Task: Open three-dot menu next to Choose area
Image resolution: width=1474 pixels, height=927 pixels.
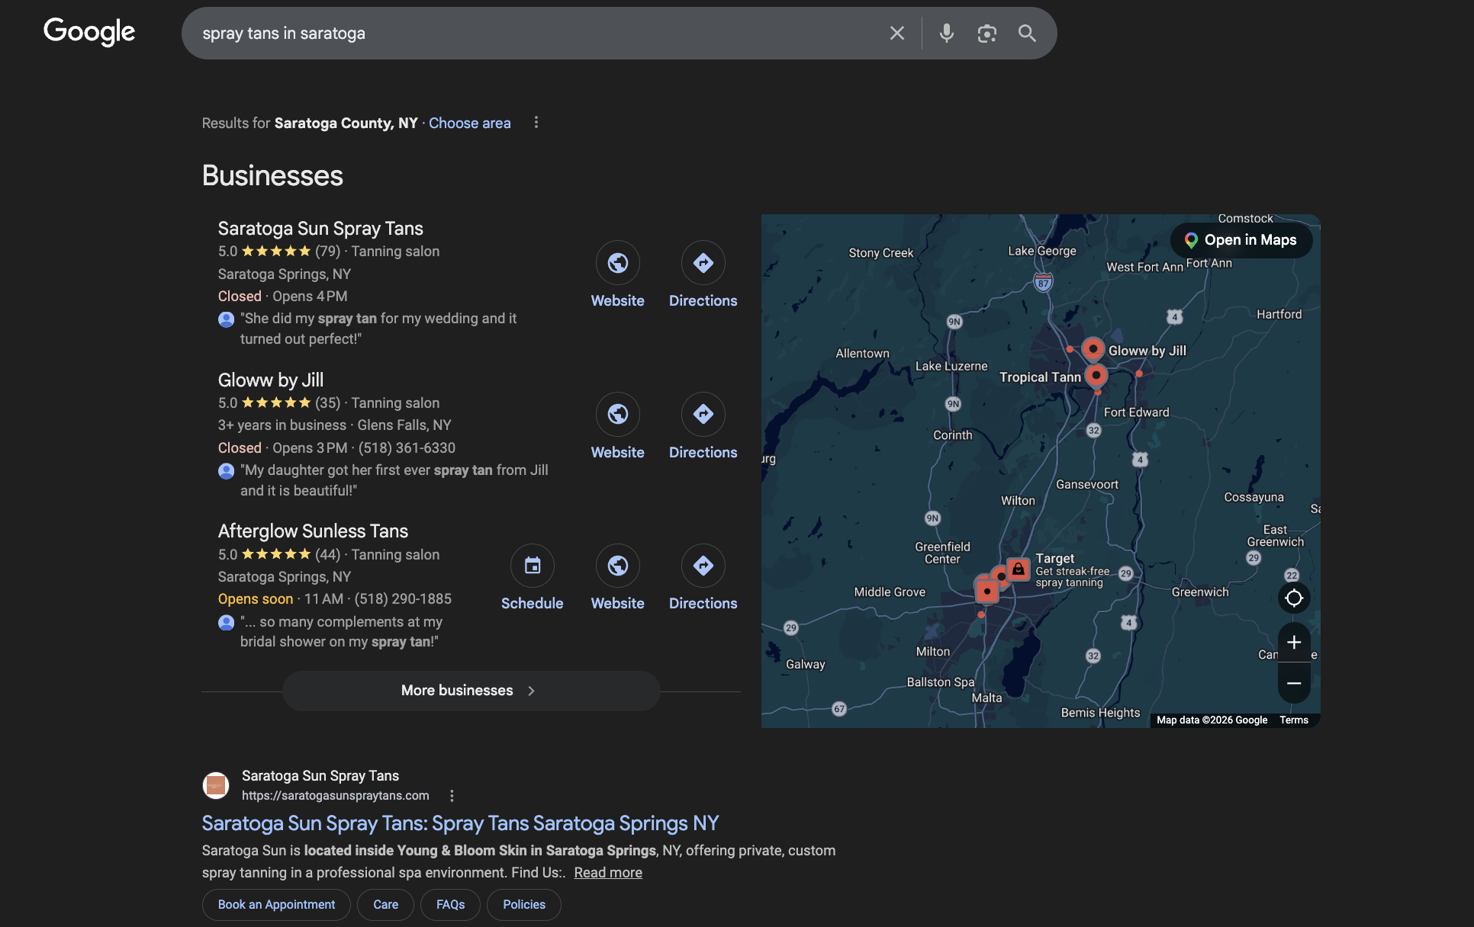Action: (x=536, y=123)
